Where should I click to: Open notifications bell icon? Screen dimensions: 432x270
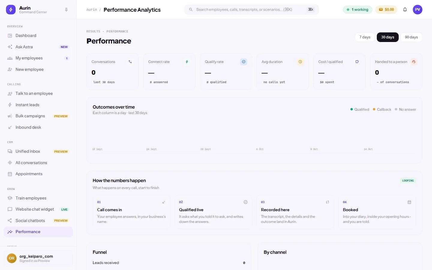pos(405,10)
